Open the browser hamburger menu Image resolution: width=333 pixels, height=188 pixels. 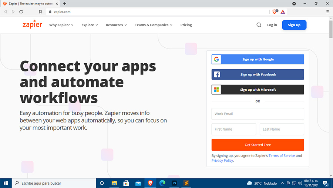click(327, 12)
